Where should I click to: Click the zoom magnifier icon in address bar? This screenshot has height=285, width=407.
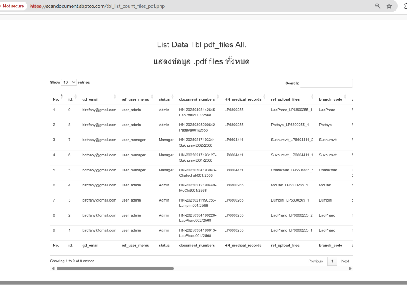pos(378,6)
